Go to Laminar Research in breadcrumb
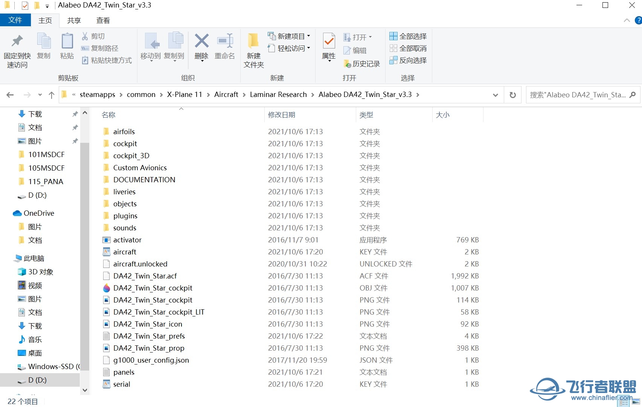The width and height of the screenshot is (642, 407). [278, 95]
